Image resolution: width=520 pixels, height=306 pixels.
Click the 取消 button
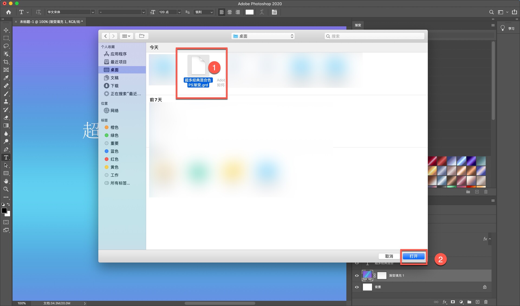pyautogui.click(x=389, y=256)
